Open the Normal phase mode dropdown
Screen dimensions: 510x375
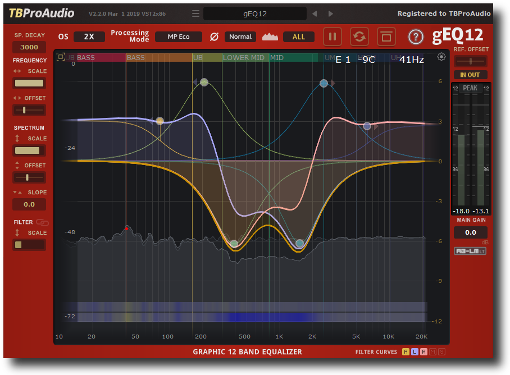[240, 36]
